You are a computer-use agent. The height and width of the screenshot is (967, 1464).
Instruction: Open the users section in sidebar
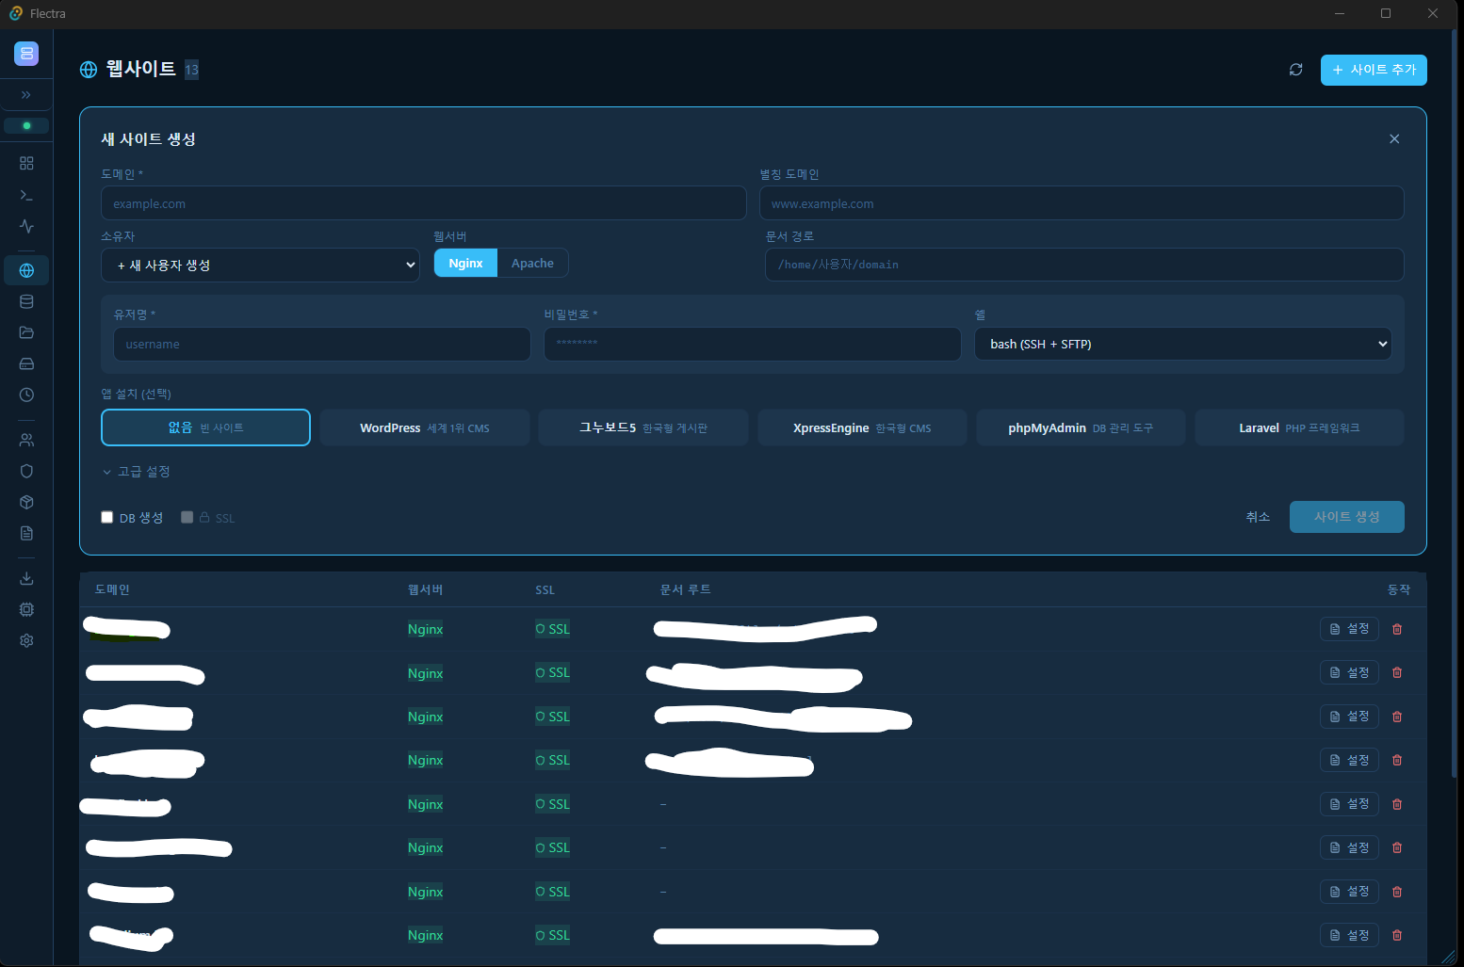point(26,440)
